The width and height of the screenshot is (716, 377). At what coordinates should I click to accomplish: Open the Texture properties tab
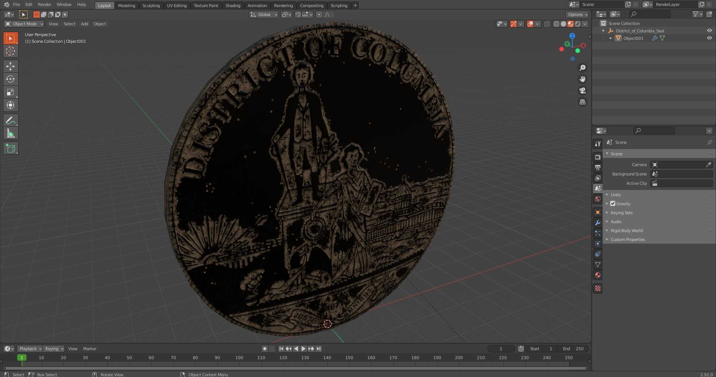[598, 288]
